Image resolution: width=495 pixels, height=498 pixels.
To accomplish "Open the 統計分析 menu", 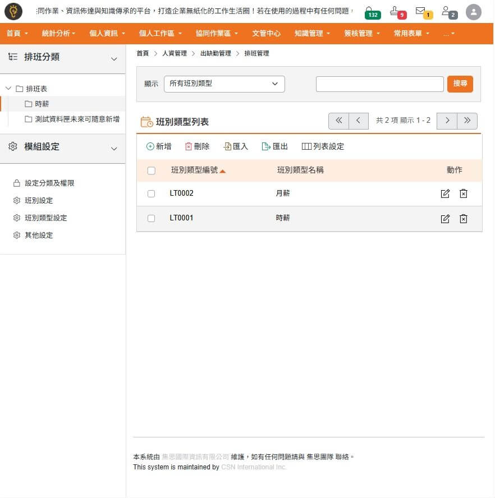I will [58, 34].
